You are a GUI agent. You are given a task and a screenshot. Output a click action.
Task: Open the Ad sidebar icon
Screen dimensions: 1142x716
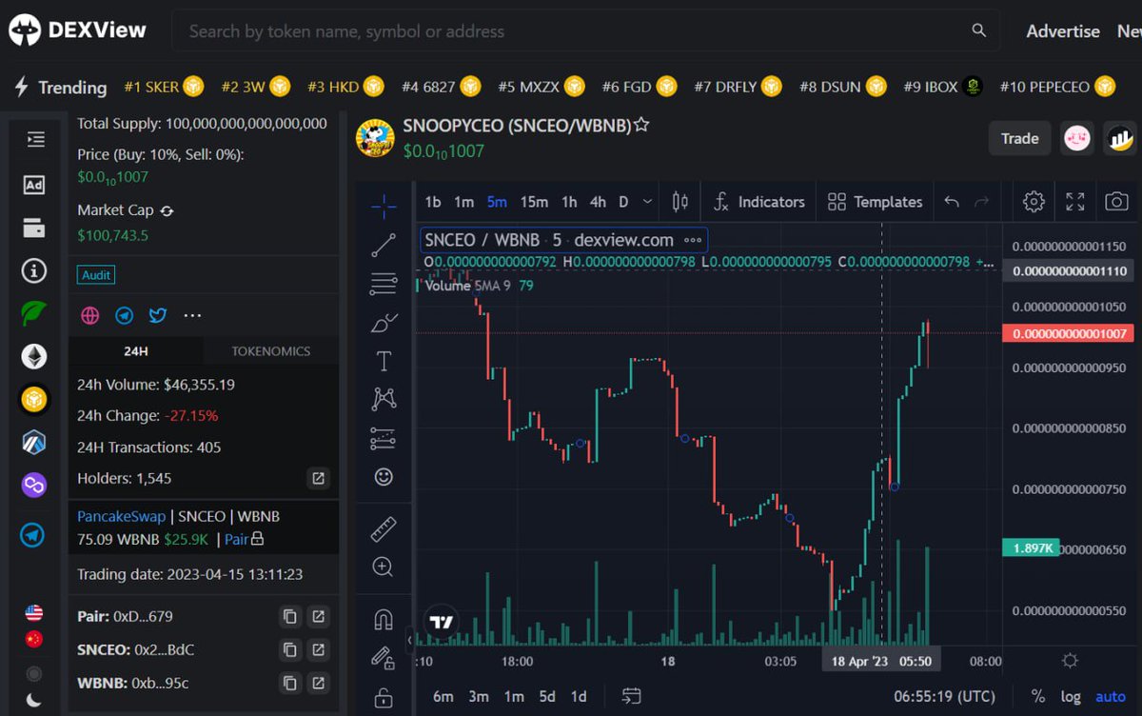(34, 185)
